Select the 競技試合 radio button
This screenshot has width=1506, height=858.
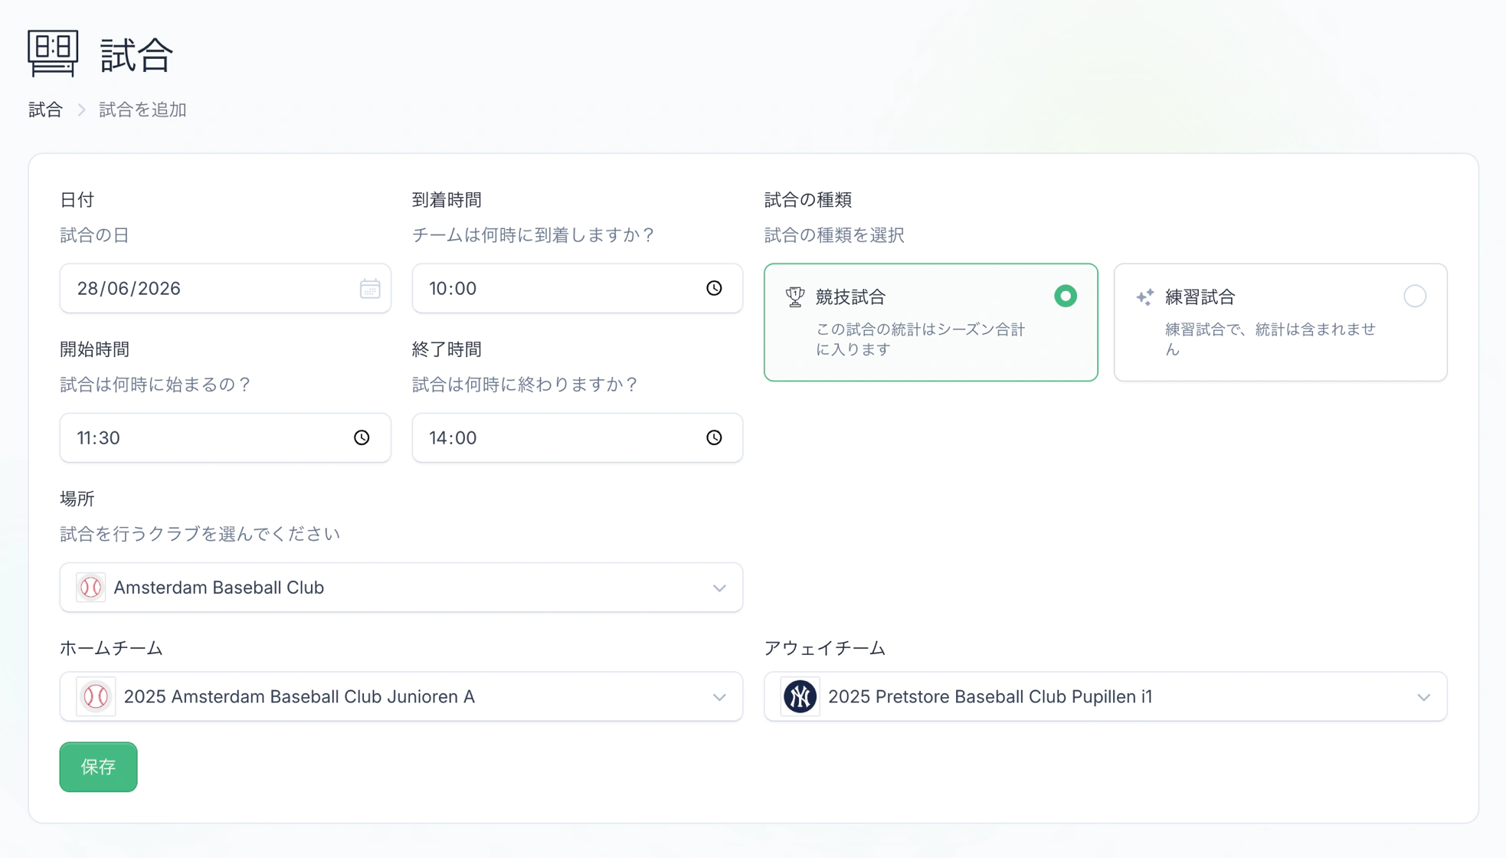pos(1065,296)
